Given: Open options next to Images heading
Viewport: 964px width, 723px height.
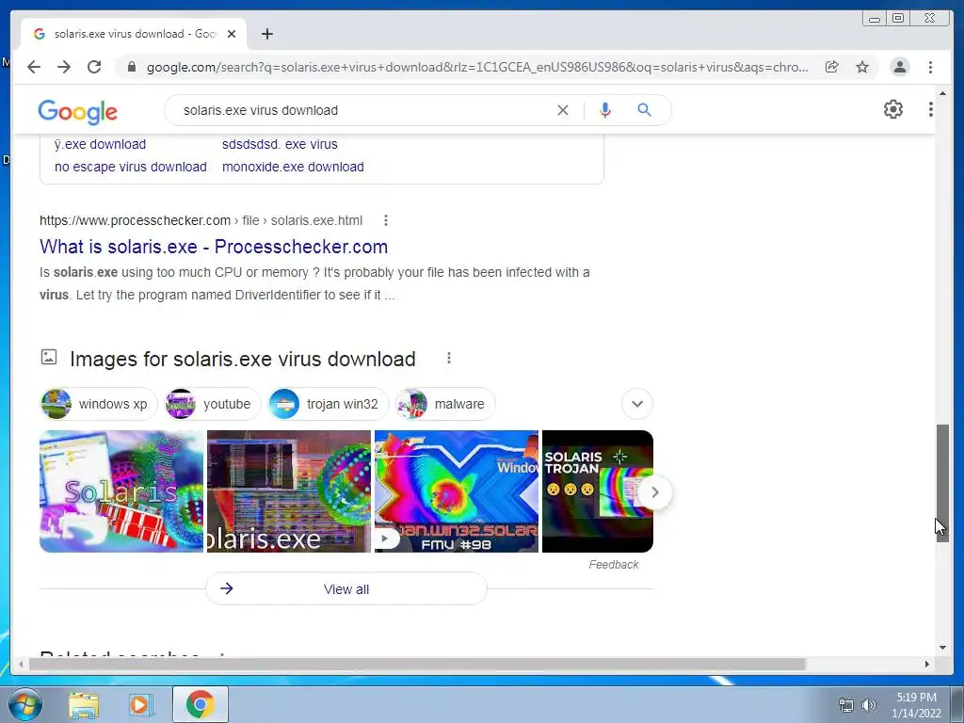Looking at the screenshot, I should click(x=449, y=358).
